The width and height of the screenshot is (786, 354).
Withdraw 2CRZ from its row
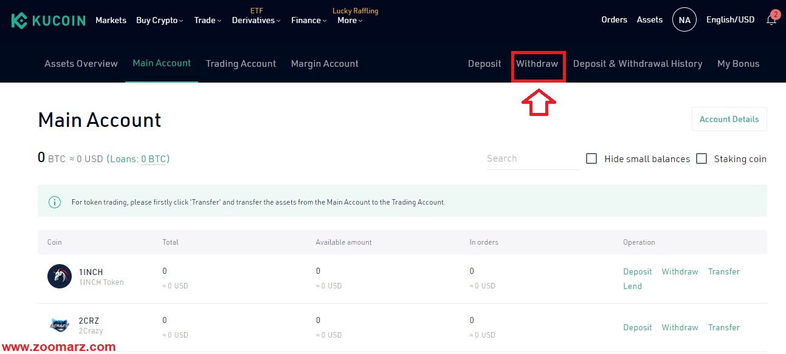[x=680, y=327]
